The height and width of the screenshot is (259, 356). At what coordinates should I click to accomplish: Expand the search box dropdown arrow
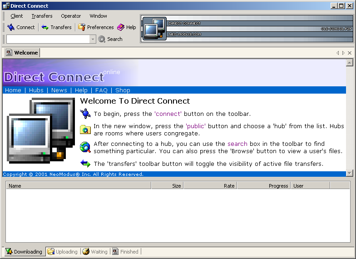pos(93,39)
